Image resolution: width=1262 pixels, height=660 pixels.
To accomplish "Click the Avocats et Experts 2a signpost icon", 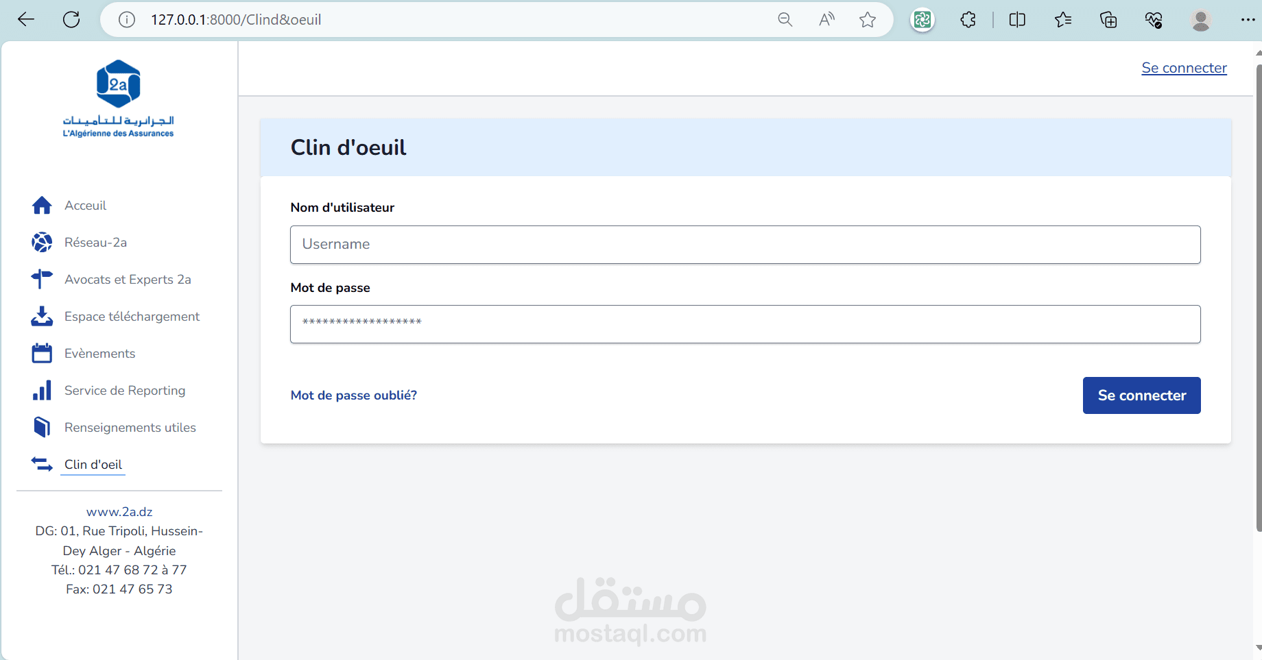I will [x=42, y=279].
